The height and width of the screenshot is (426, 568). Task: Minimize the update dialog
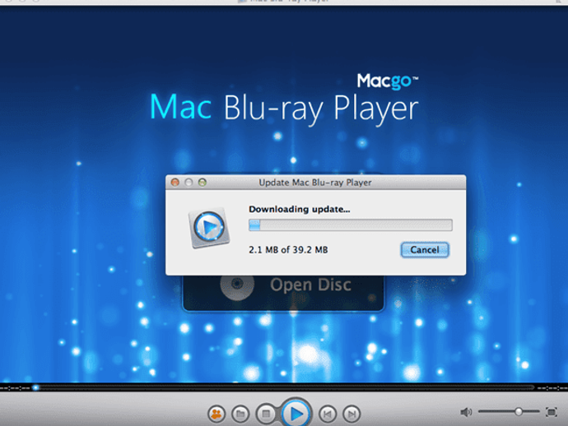click(x=189, y=183)
